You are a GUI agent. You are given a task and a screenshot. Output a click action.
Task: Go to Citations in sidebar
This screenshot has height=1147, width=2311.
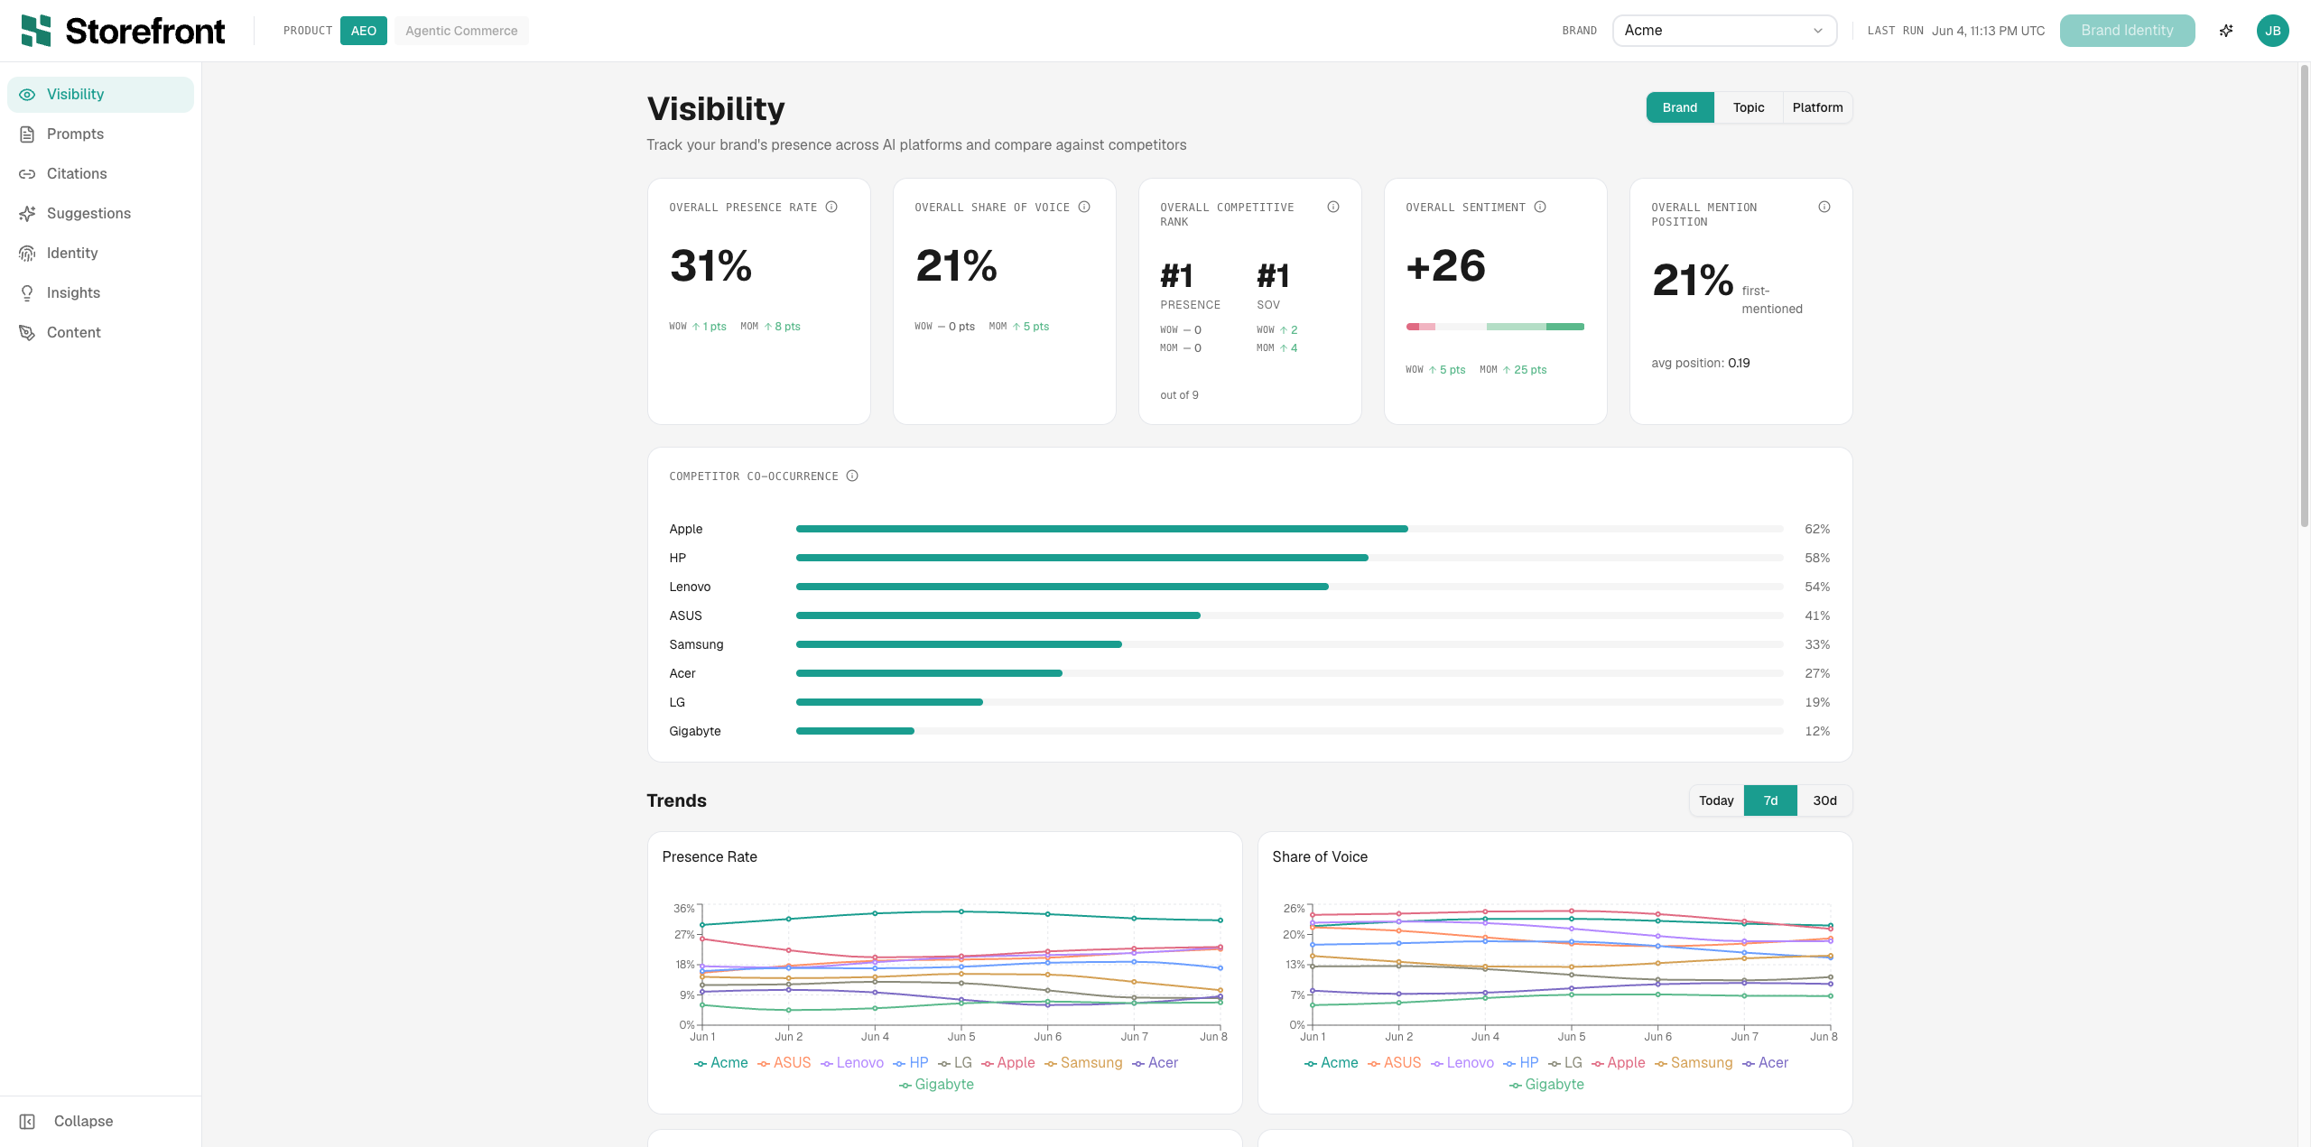pos(100,174)
